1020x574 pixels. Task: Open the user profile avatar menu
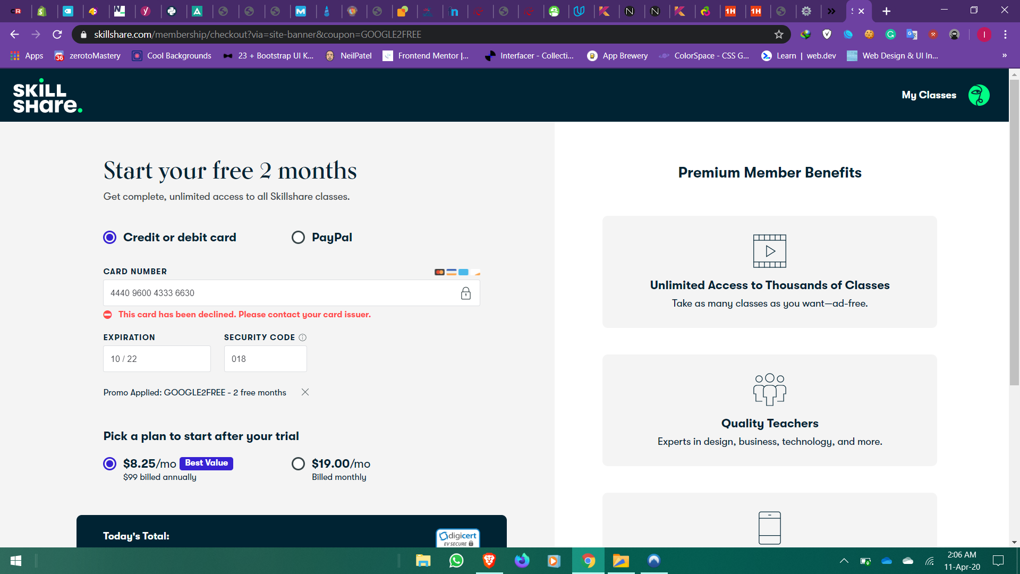[x=979, y=95]
